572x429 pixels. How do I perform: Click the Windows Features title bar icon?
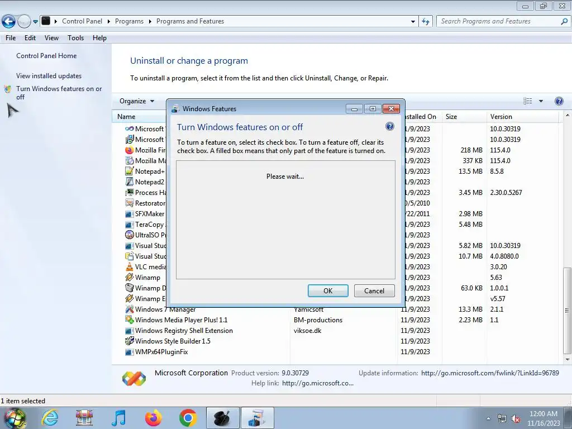pos(175,109)
